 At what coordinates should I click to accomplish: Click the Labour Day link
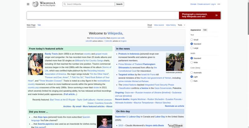pyautogui.click(x=134, y=117)
